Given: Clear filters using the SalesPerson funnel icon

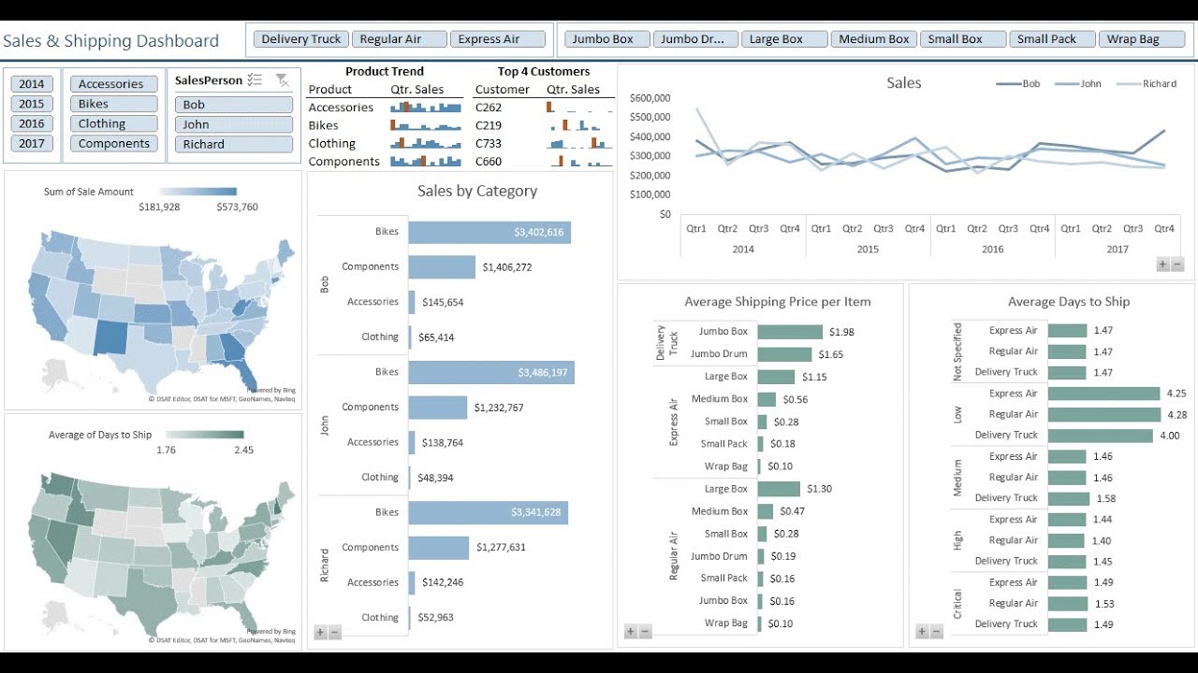Looking at the screenshot, I should click(x=284, y=79).
